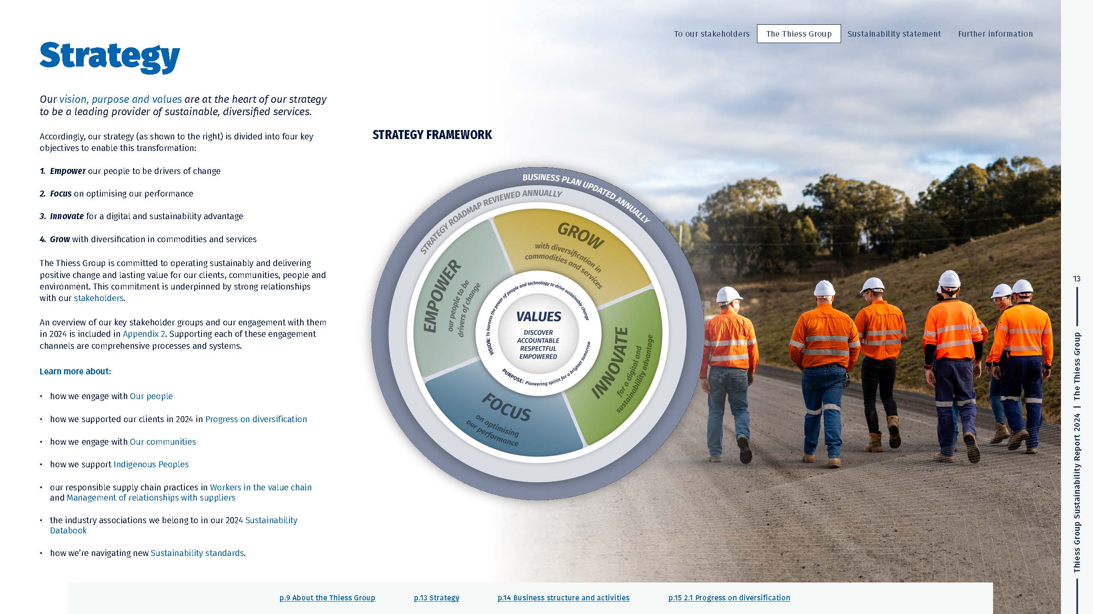Click the vertical 'Thiess Group Sustainability Report 2024' label
The image size is (1093, 614).
click(x=1077, y=493)
